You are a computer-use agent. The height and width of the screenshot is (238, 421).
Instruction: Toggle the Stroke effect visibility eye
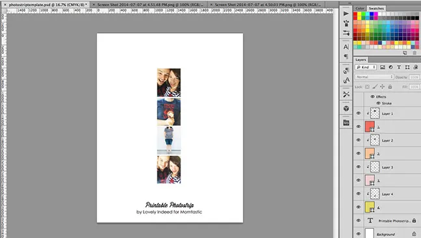[378, 103]
